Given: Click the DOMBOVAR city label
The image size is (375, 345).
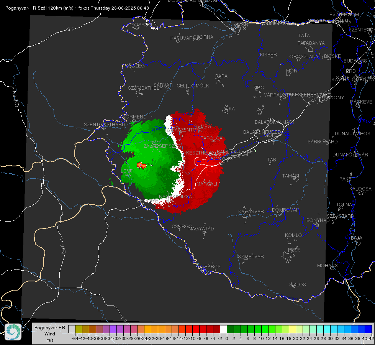Looking at the screenshot, I should coord(285,210).
